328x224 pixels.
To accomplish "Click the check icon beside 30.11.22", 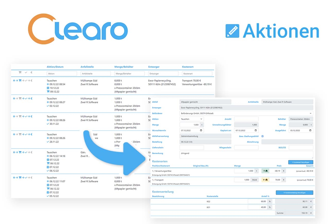I will 48,124.
